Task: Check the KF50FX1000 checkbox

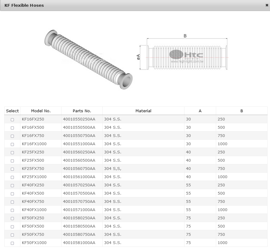Action: click(x=12, y=243)
